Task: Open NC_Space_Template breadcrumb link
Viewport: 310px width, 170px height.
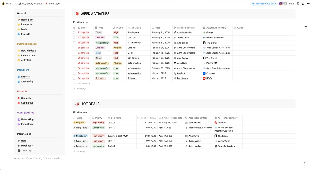Action: pos(30,3)
